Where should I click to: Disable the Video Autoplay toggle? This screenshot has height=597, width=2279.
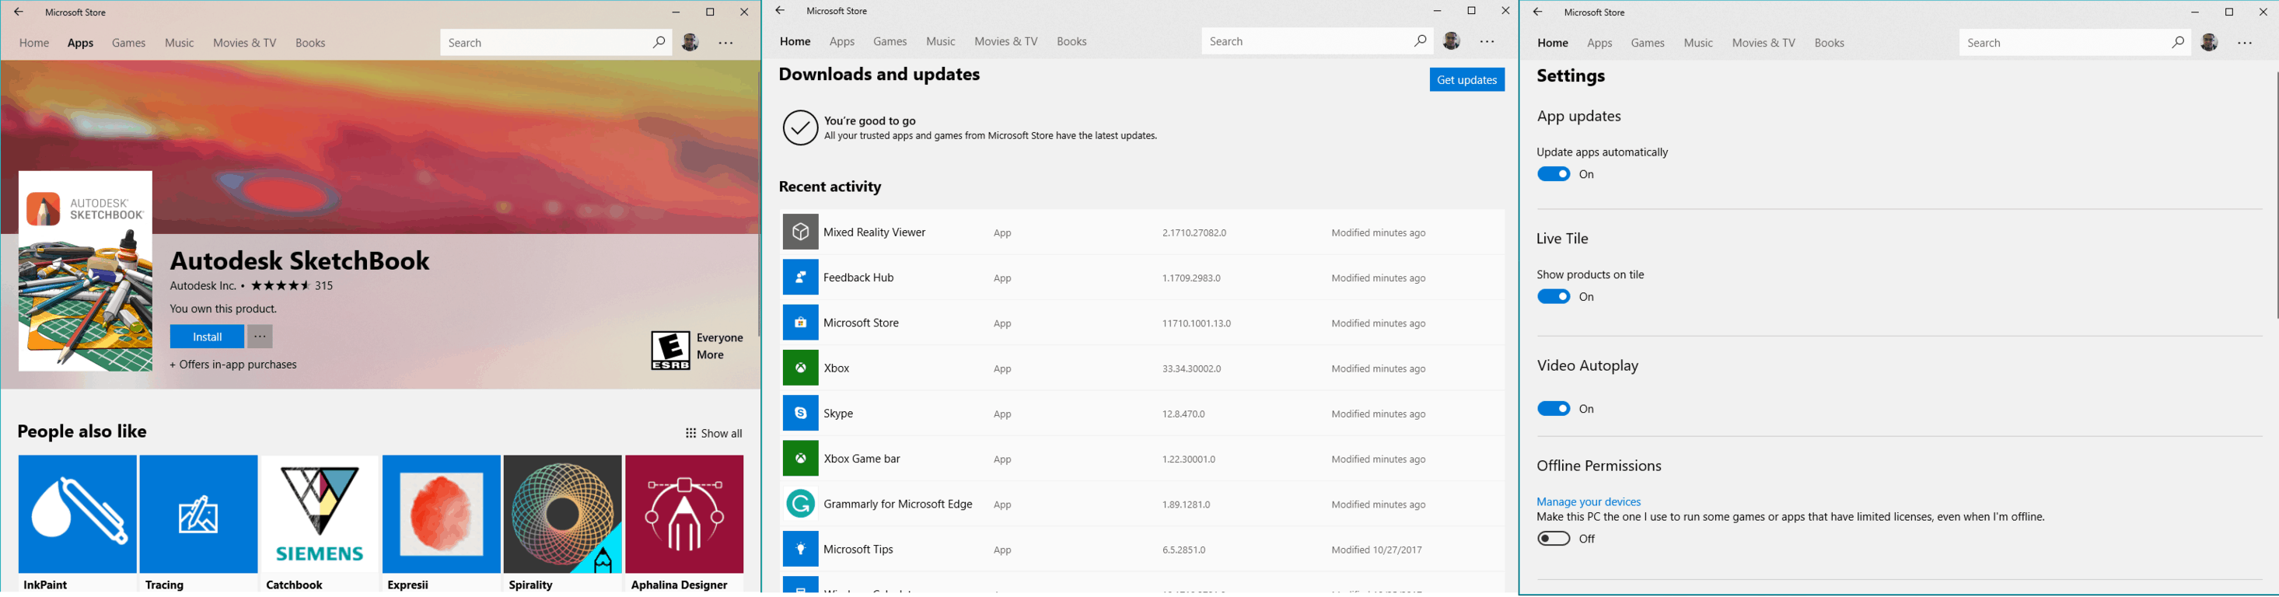click(x=1553, y=409)
